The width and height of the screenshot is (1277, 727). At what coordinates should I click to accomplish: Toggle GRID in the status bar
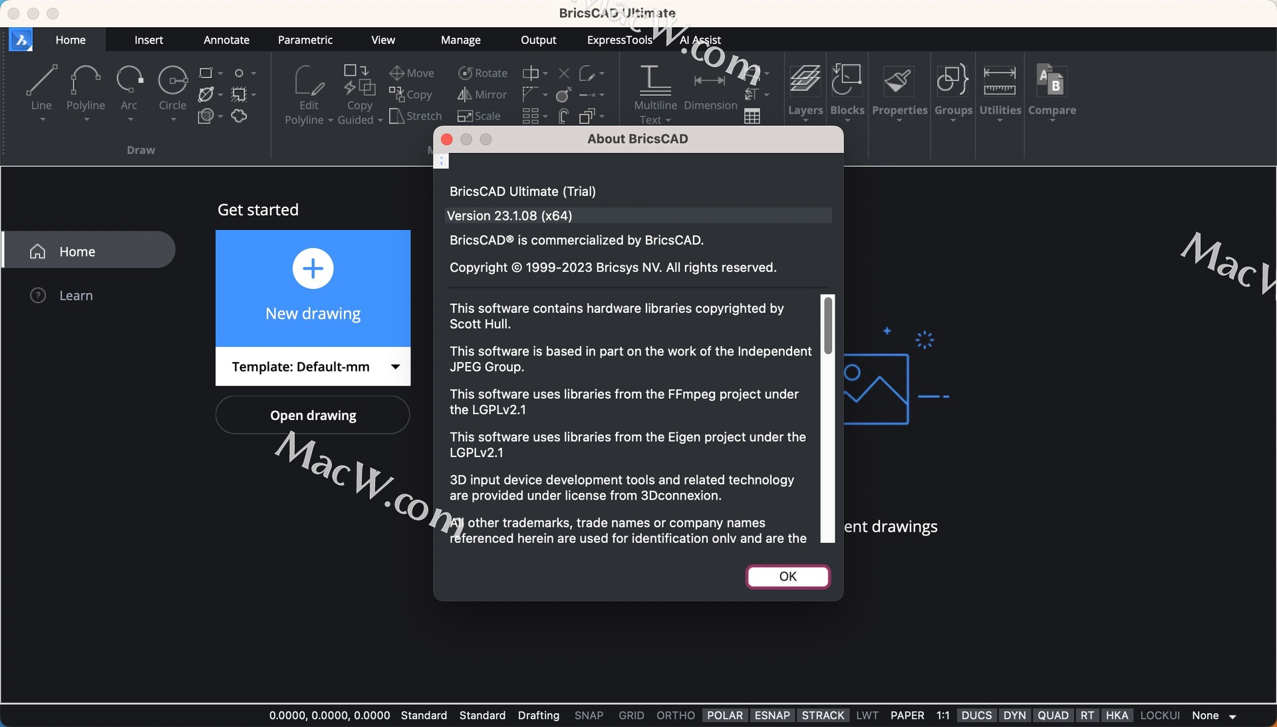pos(631,716)
